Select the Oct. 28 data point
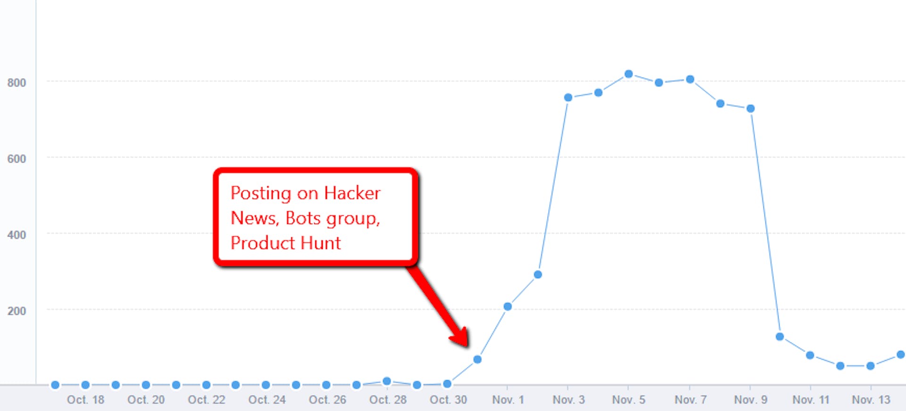 click(x=387, y=381)
